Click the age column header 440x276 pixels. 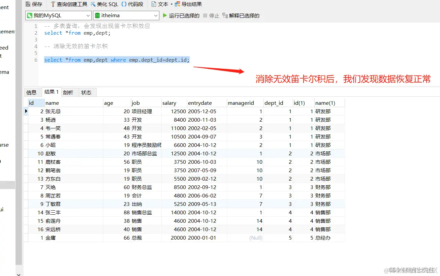point(117,103)
